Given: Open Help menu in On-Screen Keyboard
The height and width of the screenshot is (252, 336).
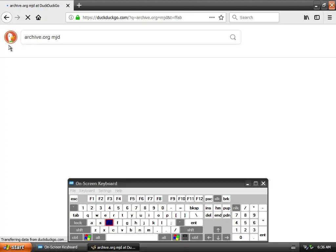Looking at the screenshot, I should pos(118,191).
